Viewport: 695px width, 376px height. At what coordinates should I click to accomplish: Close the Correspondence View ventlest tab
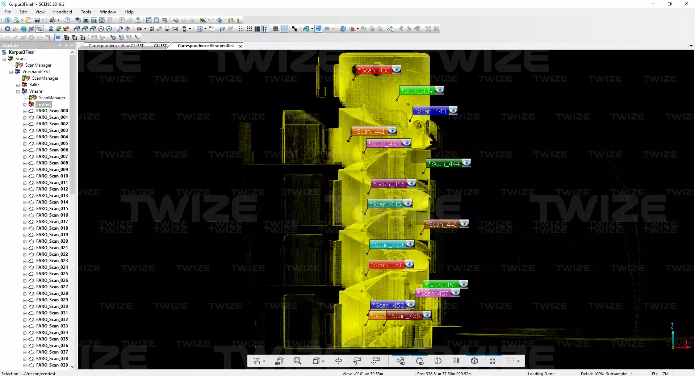click(240, 46)
